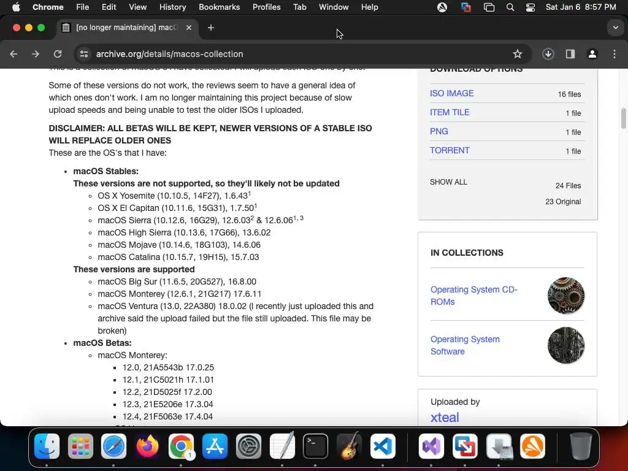Open the Profiles menu
Viewport: 628px width, 471px height.
[266, 7]
